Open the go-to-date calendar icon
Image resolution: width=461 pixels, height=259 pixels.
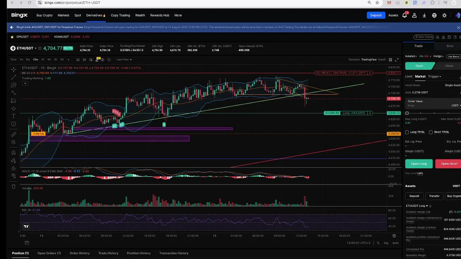pyautogui.click(x=26, y=243)
